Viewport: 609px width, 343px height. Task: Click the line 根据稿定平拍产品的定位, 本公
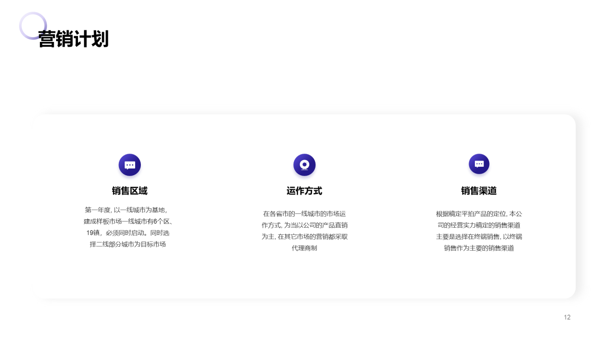click(479, 213)
